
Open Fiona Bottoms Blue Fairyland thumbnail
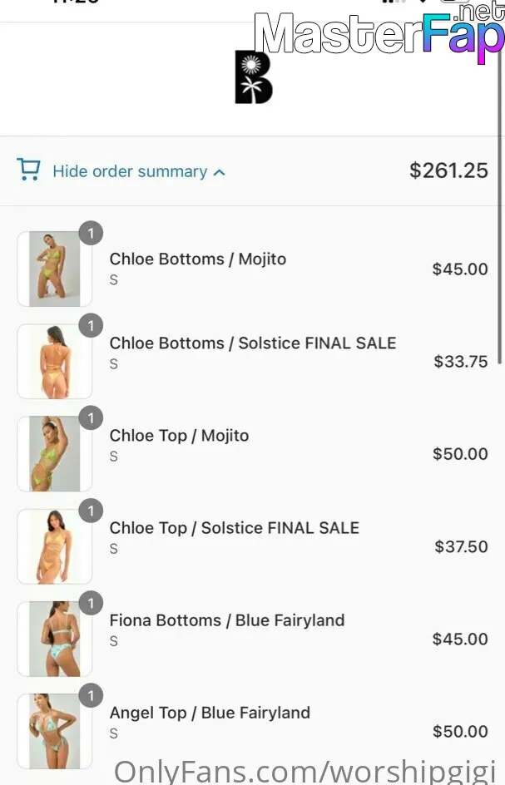point(55,639)
